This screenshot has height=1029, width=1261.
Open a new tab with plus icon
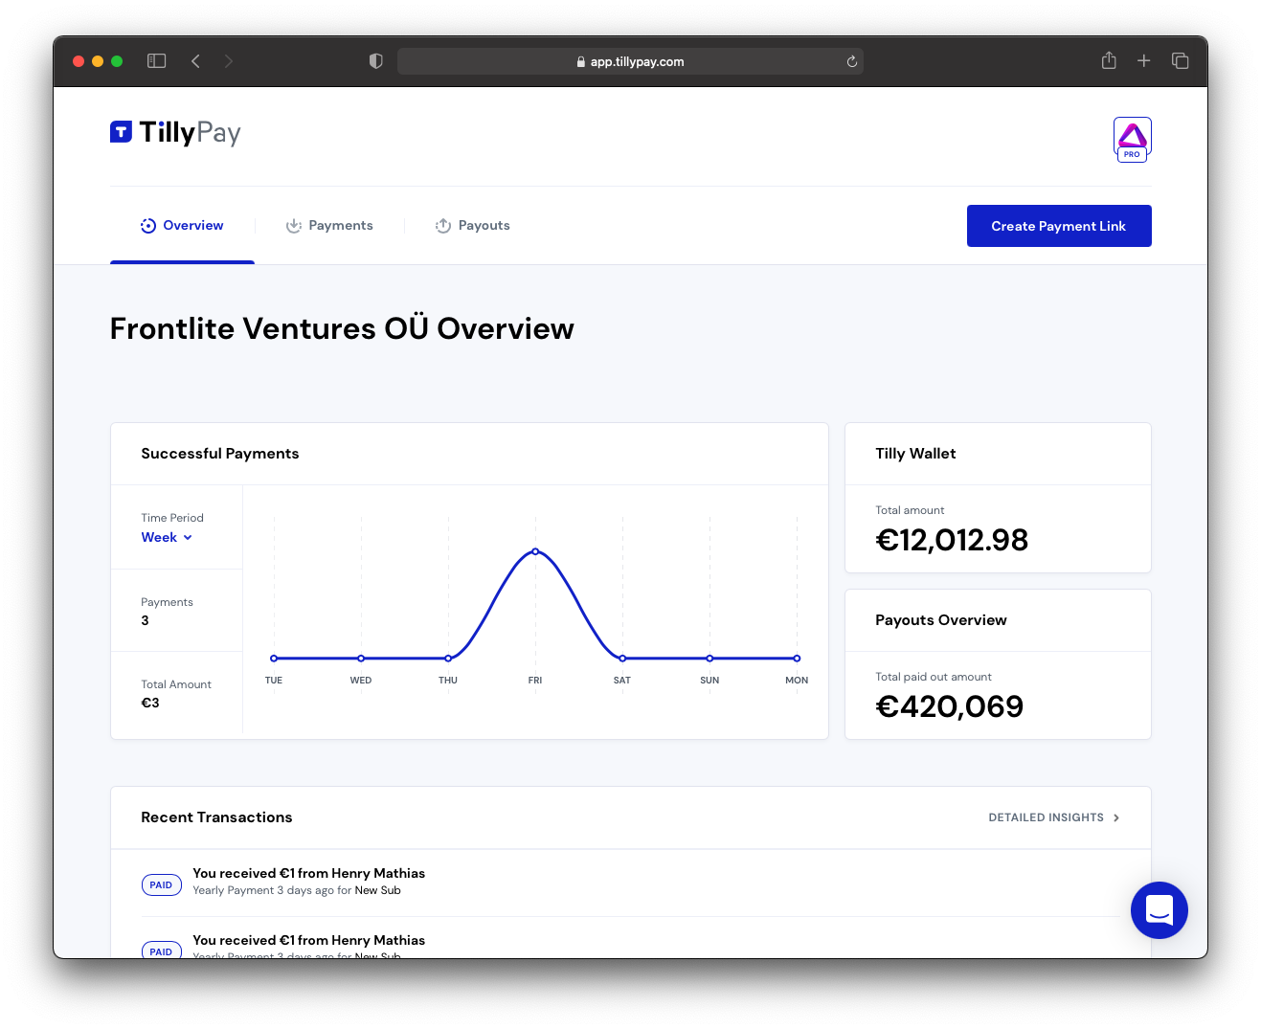pyautogui.click(x=1143, y=61)
